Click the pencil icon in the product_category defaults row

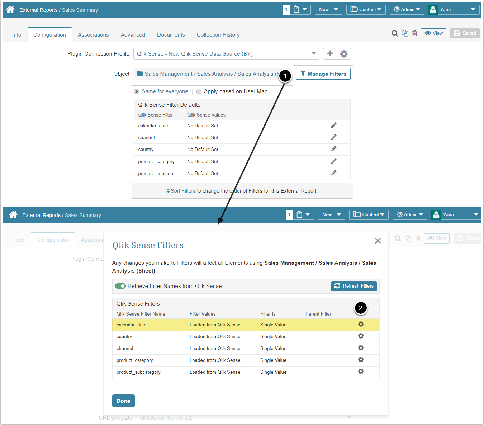coord(334,161)
